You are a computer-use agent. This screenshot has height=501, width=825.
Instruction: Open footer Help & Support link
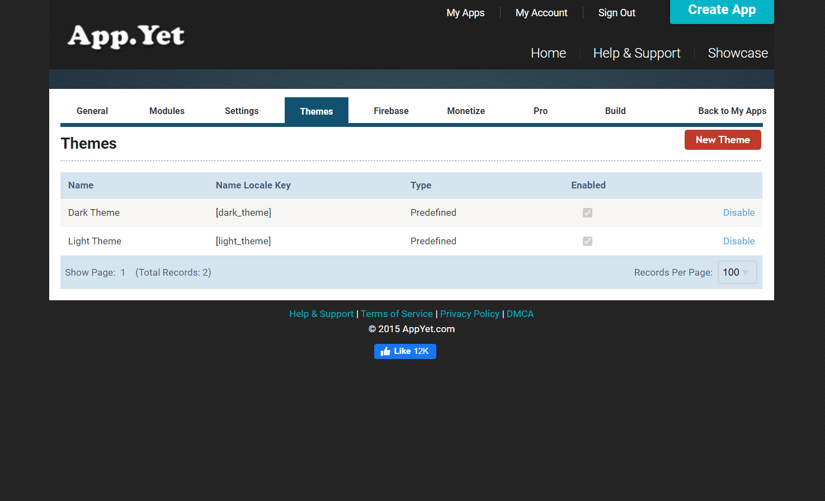(321, 314)
